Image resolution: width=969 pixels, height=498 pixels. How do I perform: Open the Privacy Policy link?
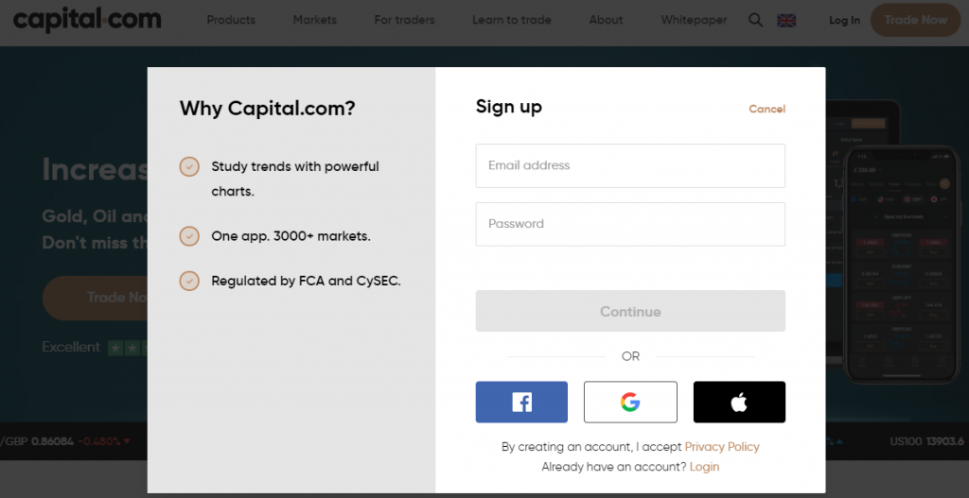(722, 447)
